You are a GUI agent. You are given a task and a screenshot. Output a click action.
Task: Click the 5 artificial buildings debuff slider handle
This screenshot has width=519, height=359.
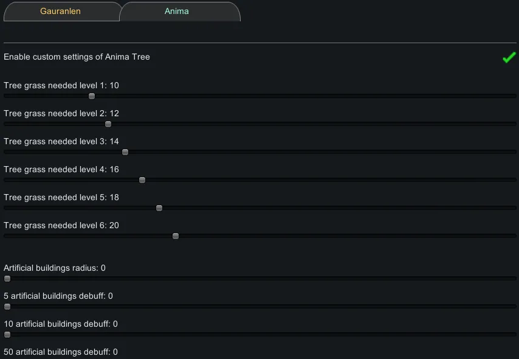[x=7, y=307]
